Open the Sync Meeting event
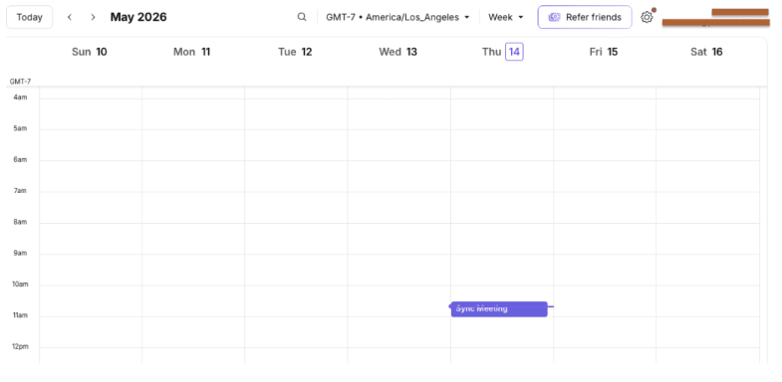Screen dimensions: 782x382 tap(499, 308)
